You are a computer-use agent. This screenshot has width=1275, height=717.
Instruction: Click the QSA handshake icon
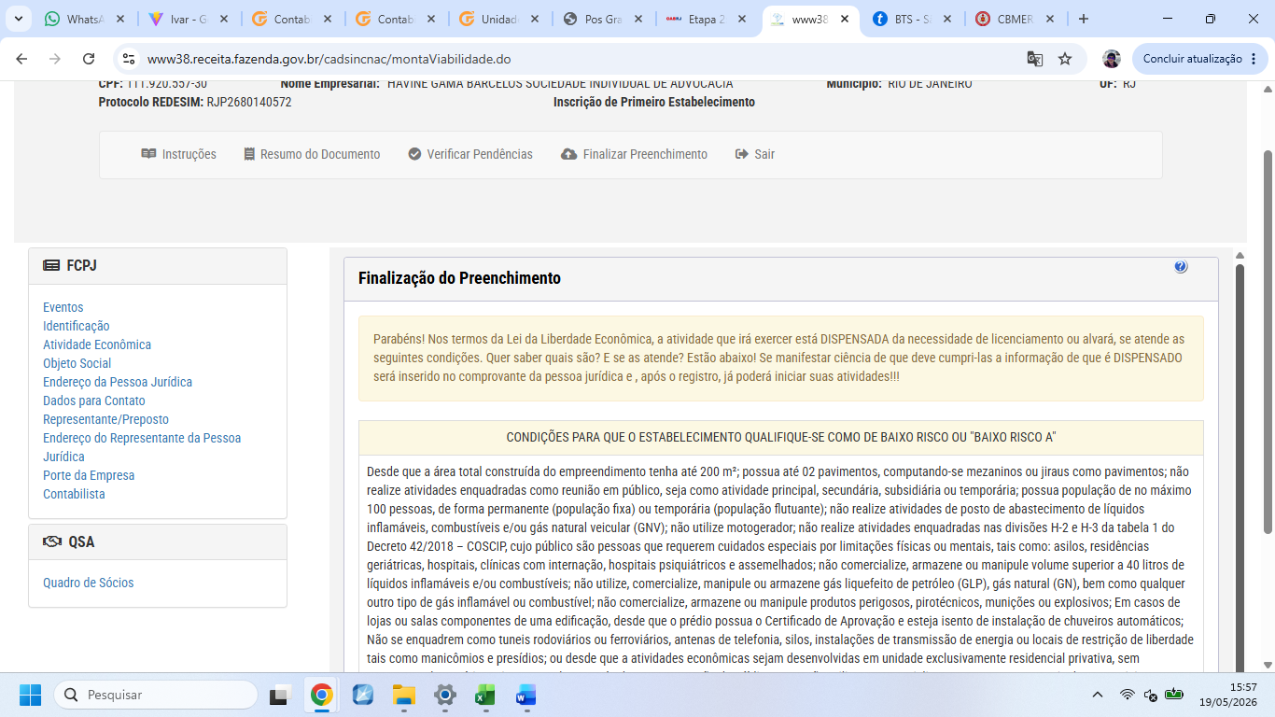pos(52,542)
